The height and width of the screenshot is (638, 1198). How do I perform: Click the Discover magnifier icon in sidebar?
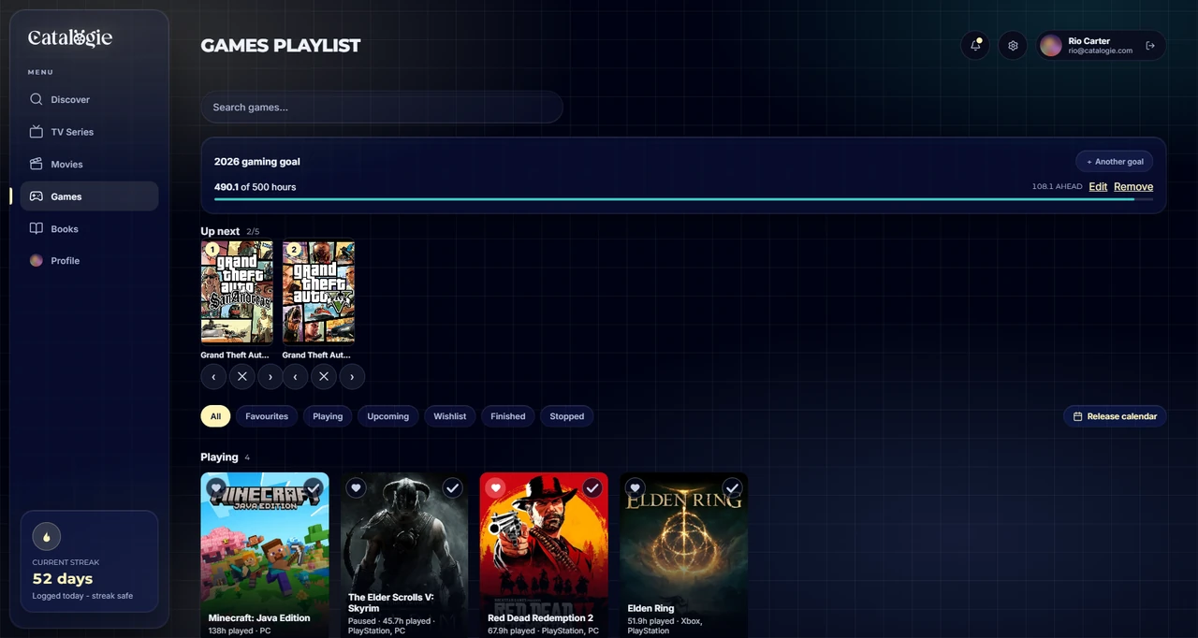point(37,99)
